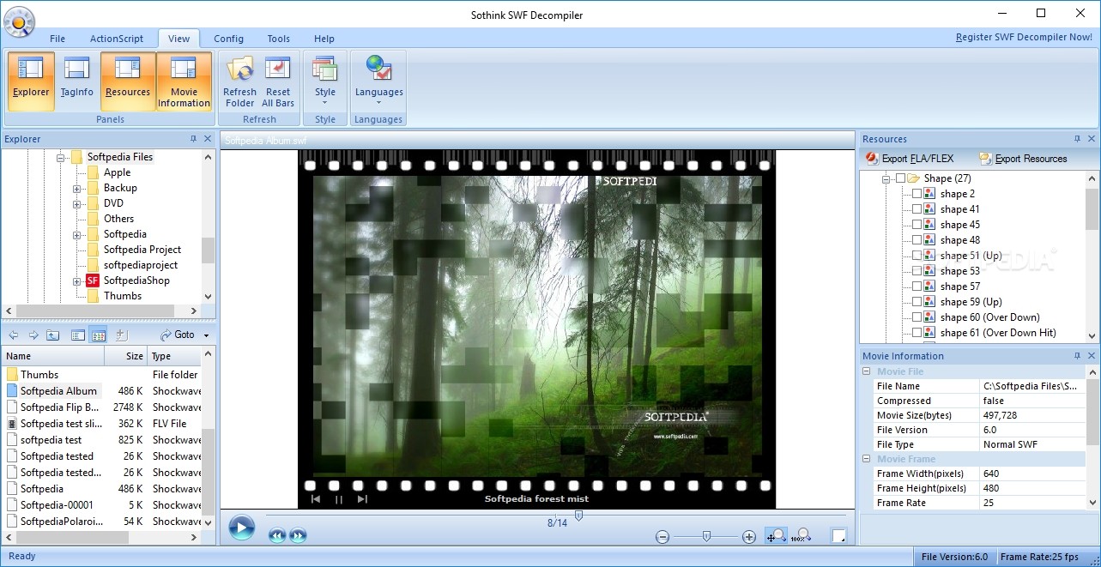Screen dimensions: 1101x567
Task: Open the Style dropdown
Action: 325,81
